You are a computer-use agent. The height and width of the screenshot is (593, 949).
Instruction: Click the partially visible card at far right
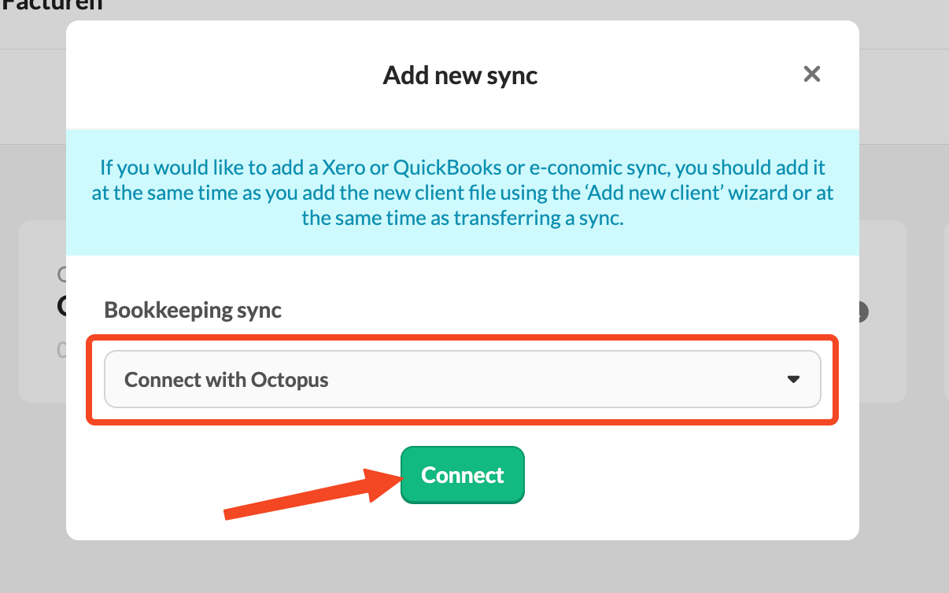click(946, 311)
